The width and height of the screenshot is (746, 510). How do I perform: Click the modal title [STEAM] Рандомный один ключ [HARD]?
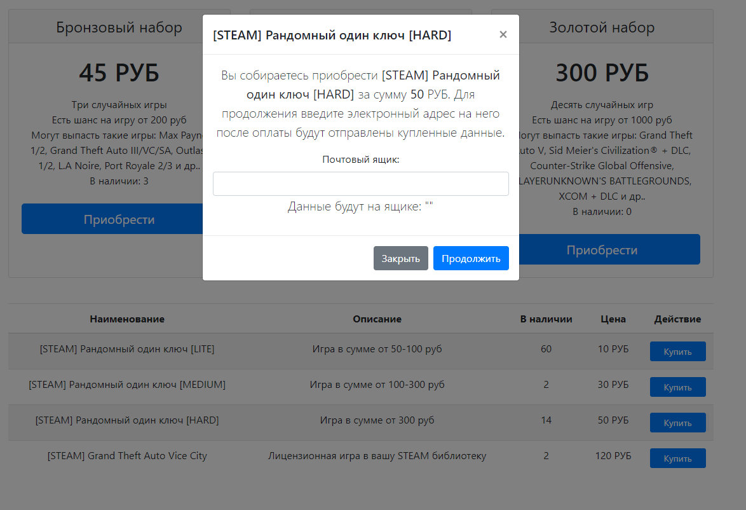pyautogui.click(x=332, y=35)
